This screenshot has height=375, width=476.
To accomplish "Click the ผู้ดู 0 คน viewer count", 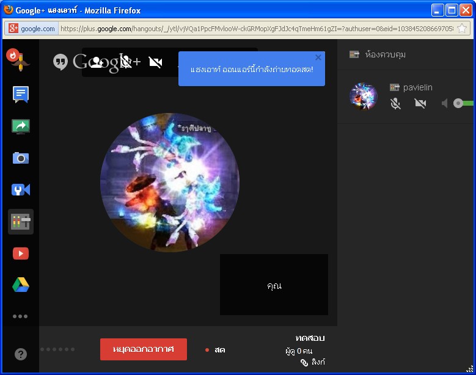I will [299, 351].
